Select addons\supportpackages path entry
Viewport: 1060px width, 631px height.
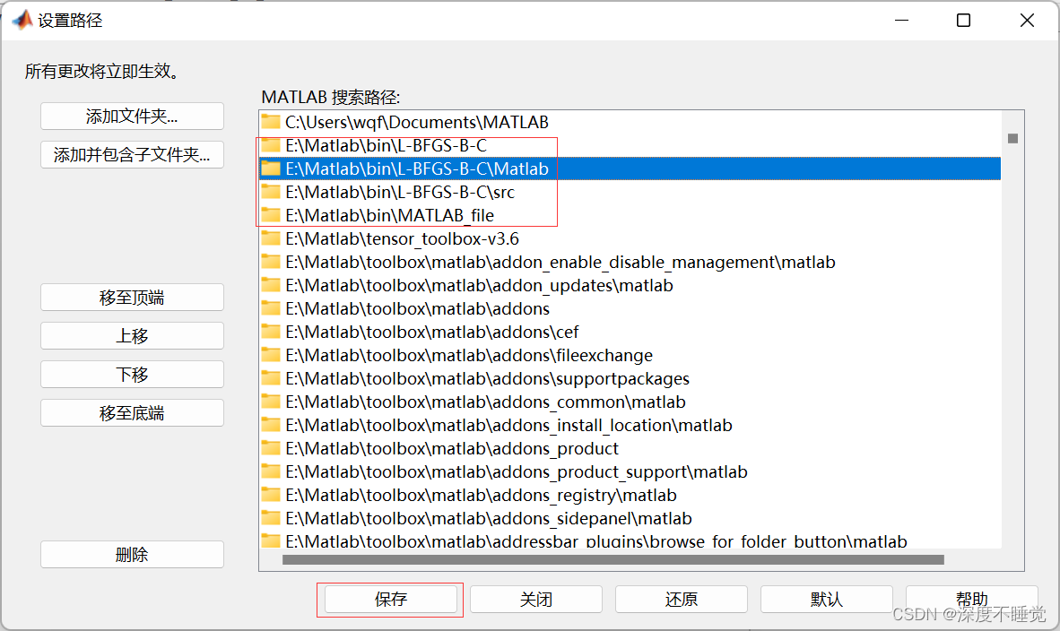tap(488, 378)
